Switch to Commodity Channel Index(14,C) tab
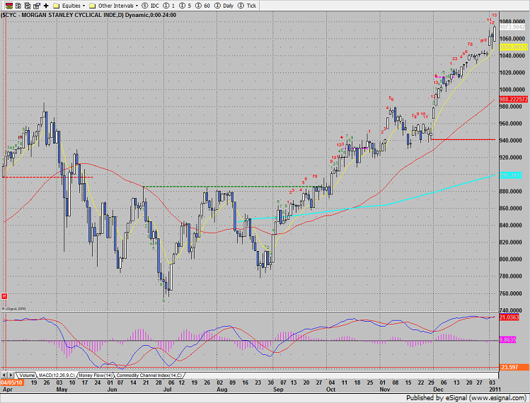The width and height of the screenshot is (530, 403). click(149, 375)
